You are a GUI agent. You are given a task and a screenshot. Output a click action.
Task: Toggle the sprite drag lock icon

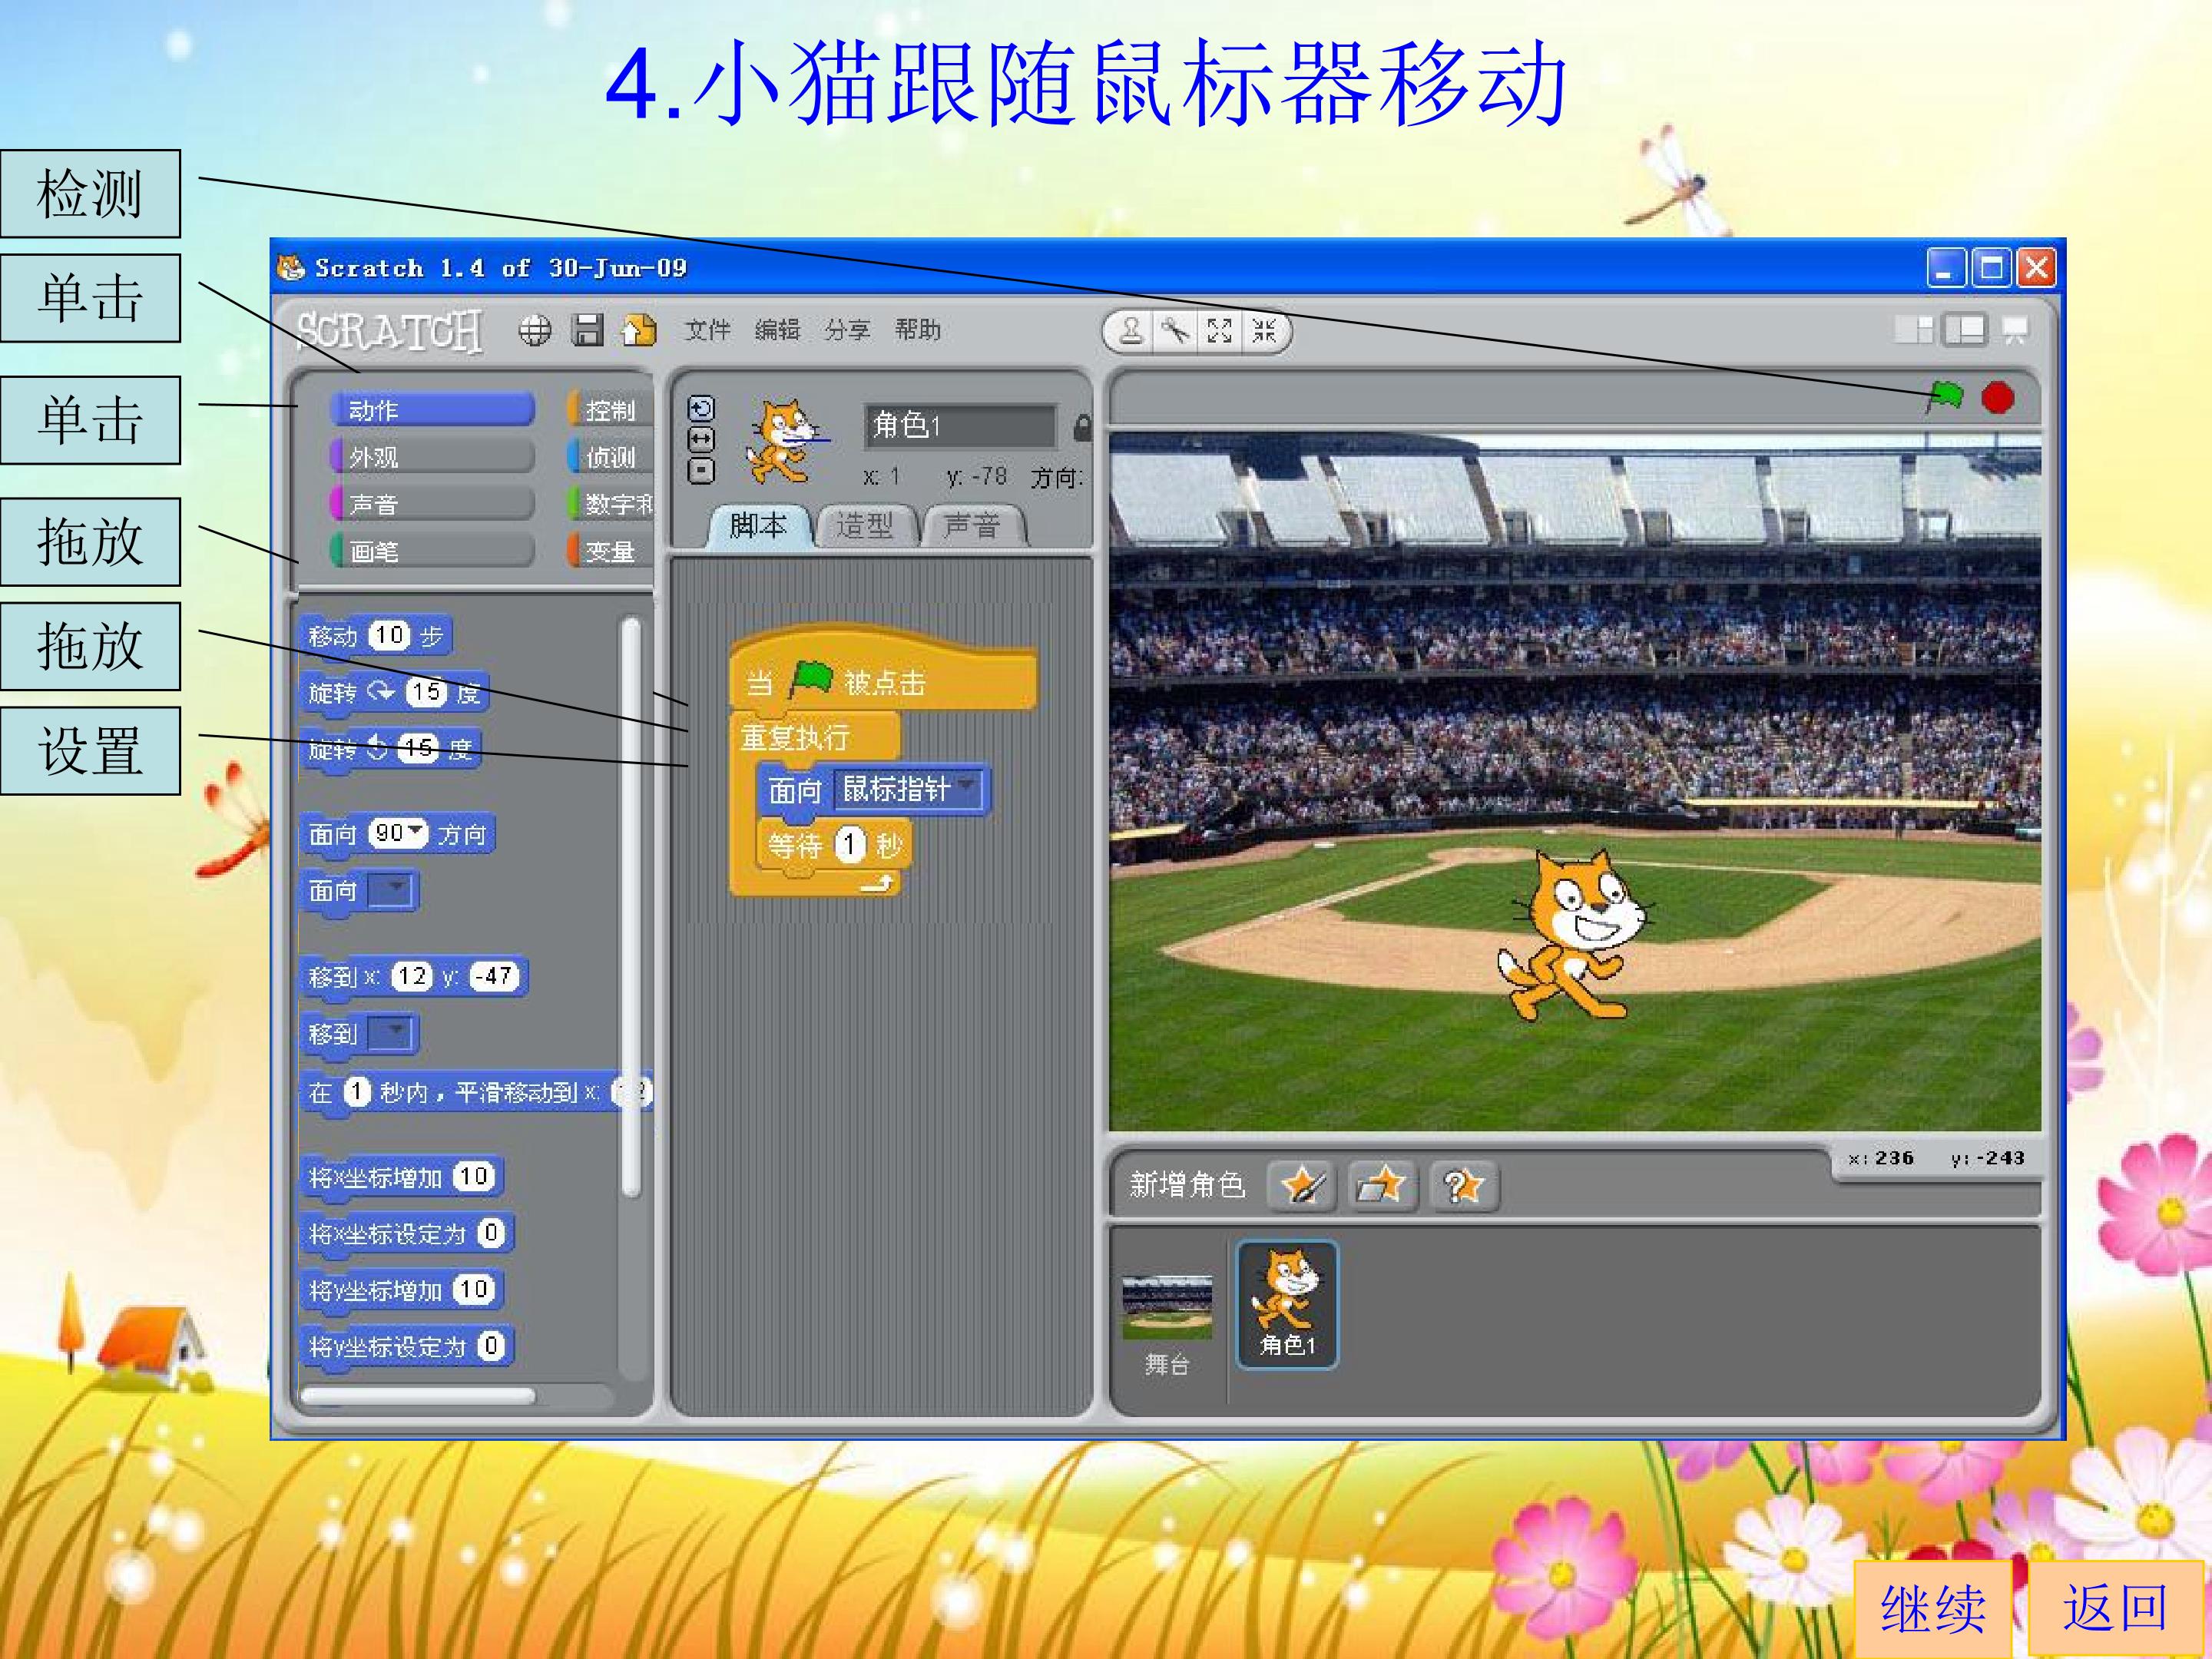point(1081,427)
